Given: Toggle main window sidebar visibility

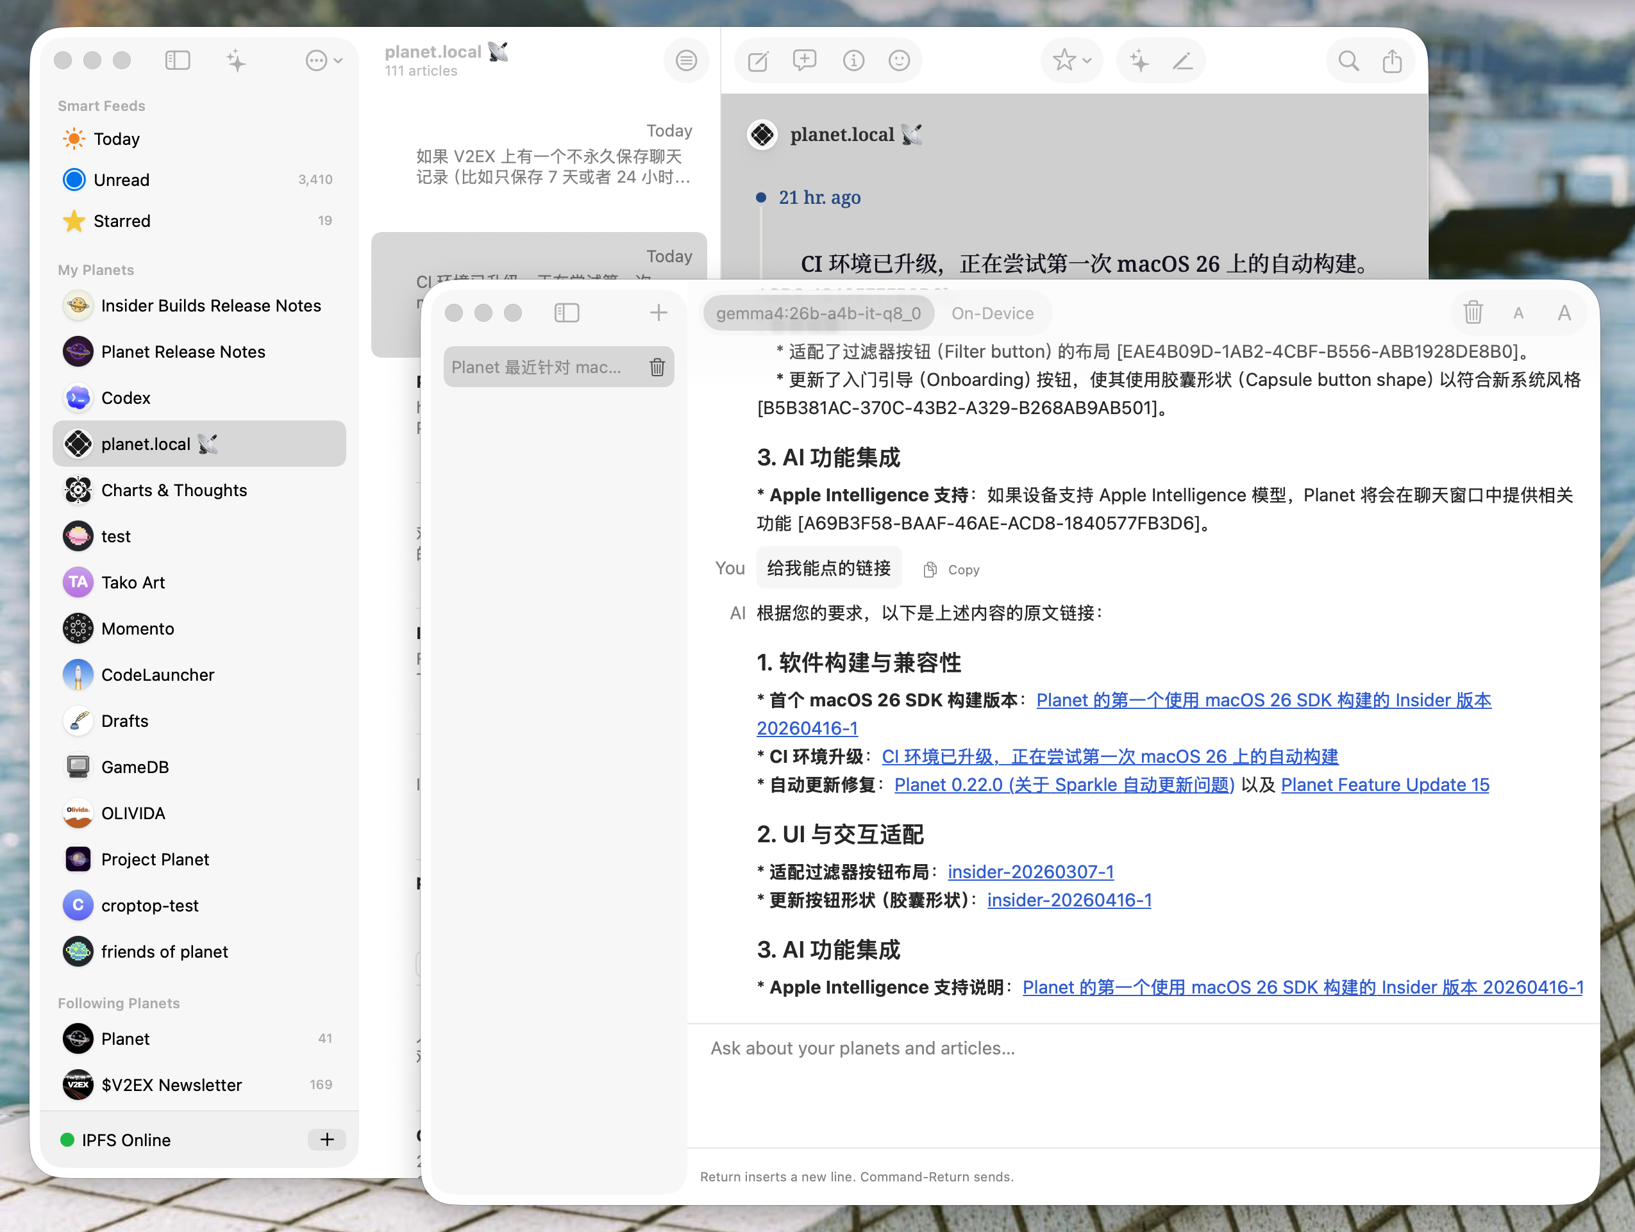Looking at the screenshot, I should tap(178, 61).
